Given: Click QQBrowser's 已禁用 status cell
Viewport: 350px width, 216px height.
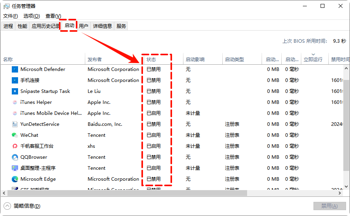Looking at the screenshot, I should pyautogui.click(x=154, y=157).
